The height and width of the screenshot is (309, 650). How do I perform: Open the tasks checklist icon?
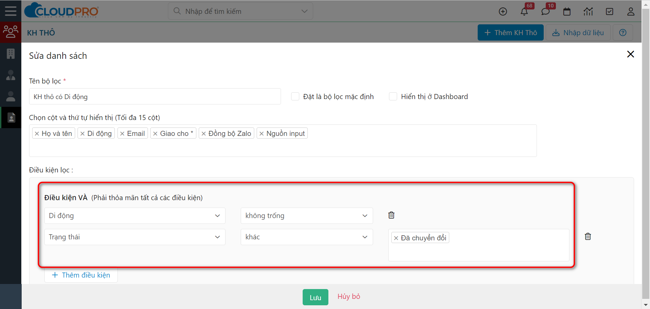point(609,11)
